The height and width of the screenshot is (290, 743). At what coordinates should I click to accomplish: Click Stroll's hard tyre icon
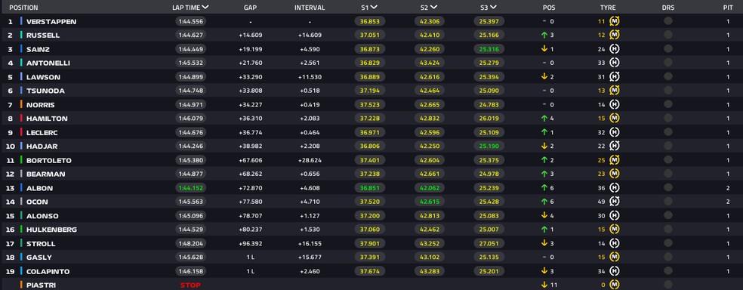(x=615, y=243)
